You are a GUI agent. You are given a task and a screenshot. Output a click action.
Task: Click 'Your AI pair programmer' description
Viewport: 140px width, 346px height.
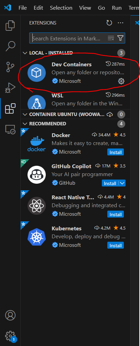click(82, 174)
